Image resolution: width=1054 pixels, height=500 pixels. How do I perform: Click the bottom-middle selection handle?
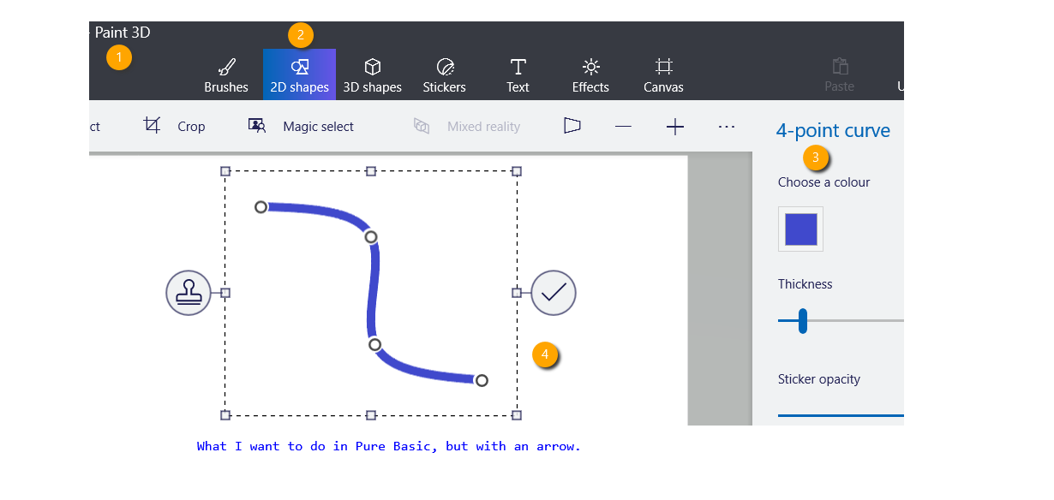(371, 415)
